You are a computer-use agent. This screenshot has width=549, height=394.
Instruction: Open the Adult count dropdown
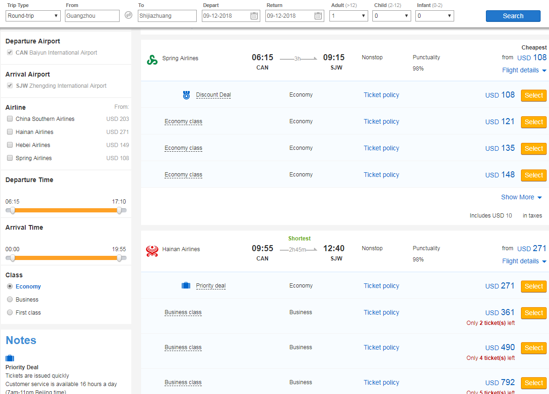(349, 16)
